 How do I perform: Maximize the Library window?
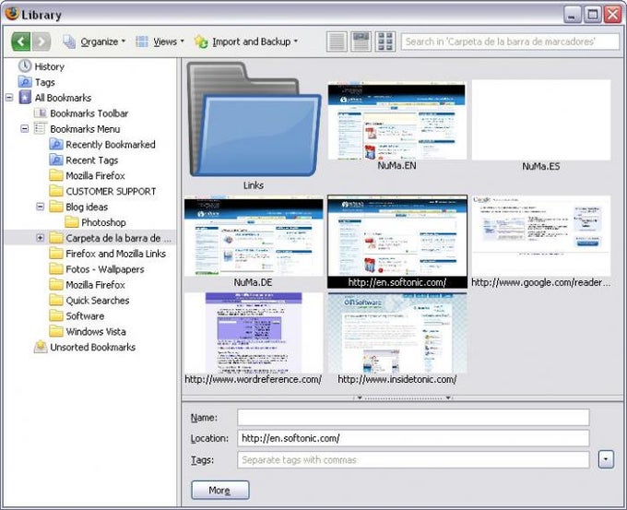[593, 15]
